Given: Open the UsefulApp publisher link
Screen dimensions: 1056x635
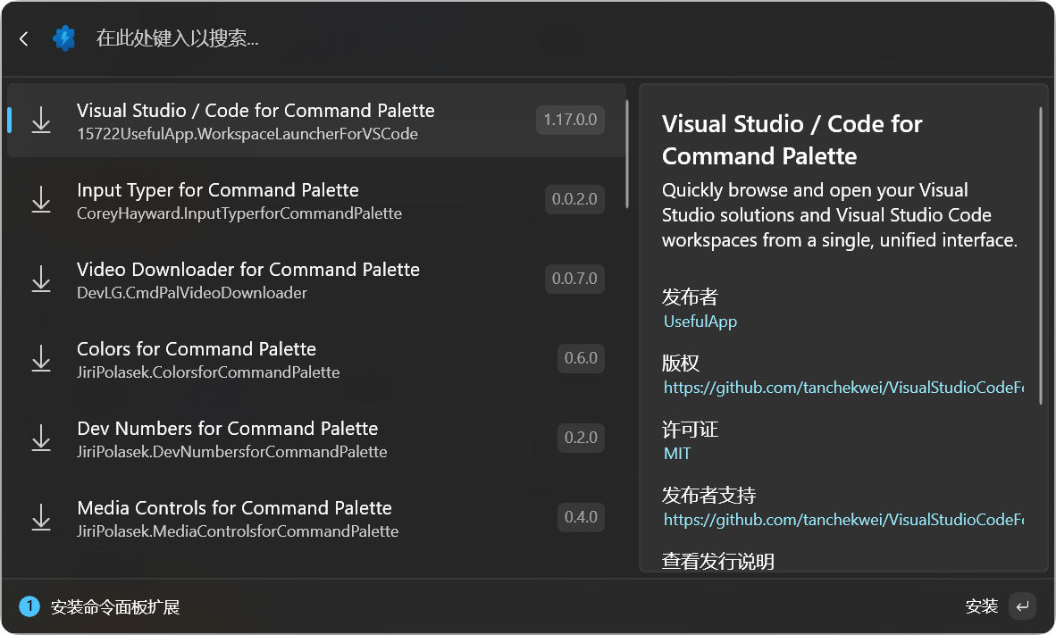Looking at the screenshot, I should tap(700, 322).
